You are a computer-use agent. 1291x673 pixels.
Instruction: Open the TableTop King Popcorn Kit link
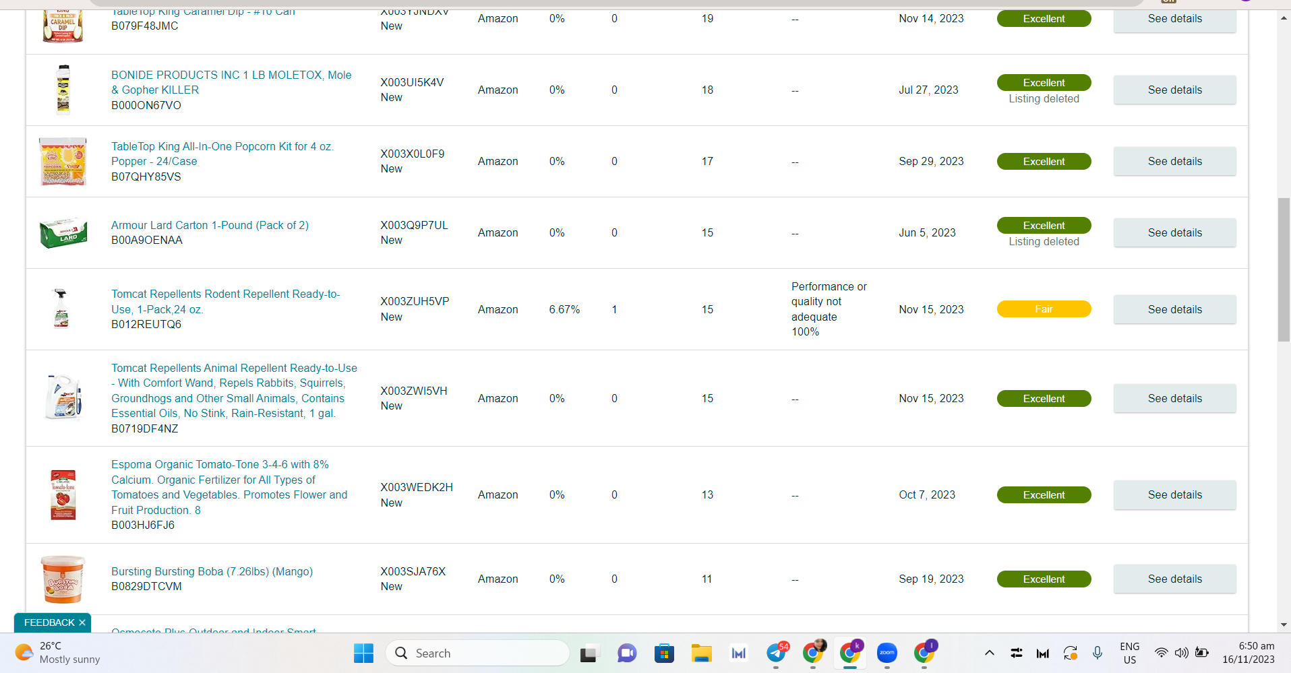click(x=222, y=154)
